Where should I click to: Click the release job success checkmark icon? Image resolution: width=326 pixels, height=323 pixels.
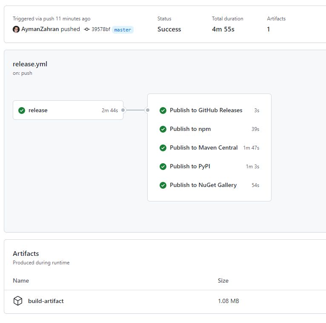tap(22, 110)
